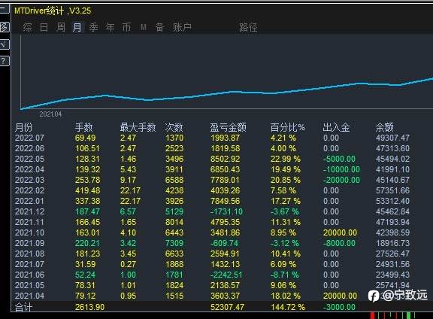Open the 备 notes tab

pyautogui.click(x=160, y=27)
